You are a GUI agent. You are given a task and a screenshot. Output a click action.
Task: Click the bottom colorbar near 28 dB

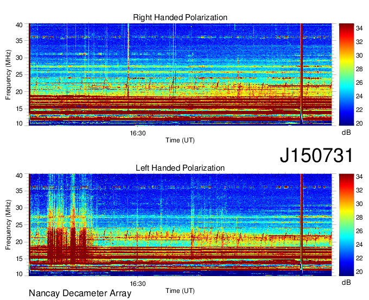pos(346,217)
